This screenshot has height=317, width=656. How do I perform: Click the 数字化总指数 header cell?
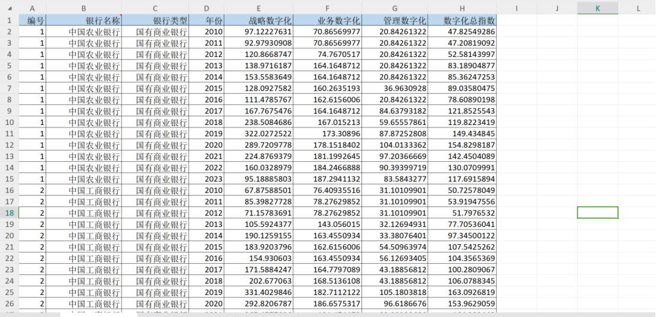[462, 20]
